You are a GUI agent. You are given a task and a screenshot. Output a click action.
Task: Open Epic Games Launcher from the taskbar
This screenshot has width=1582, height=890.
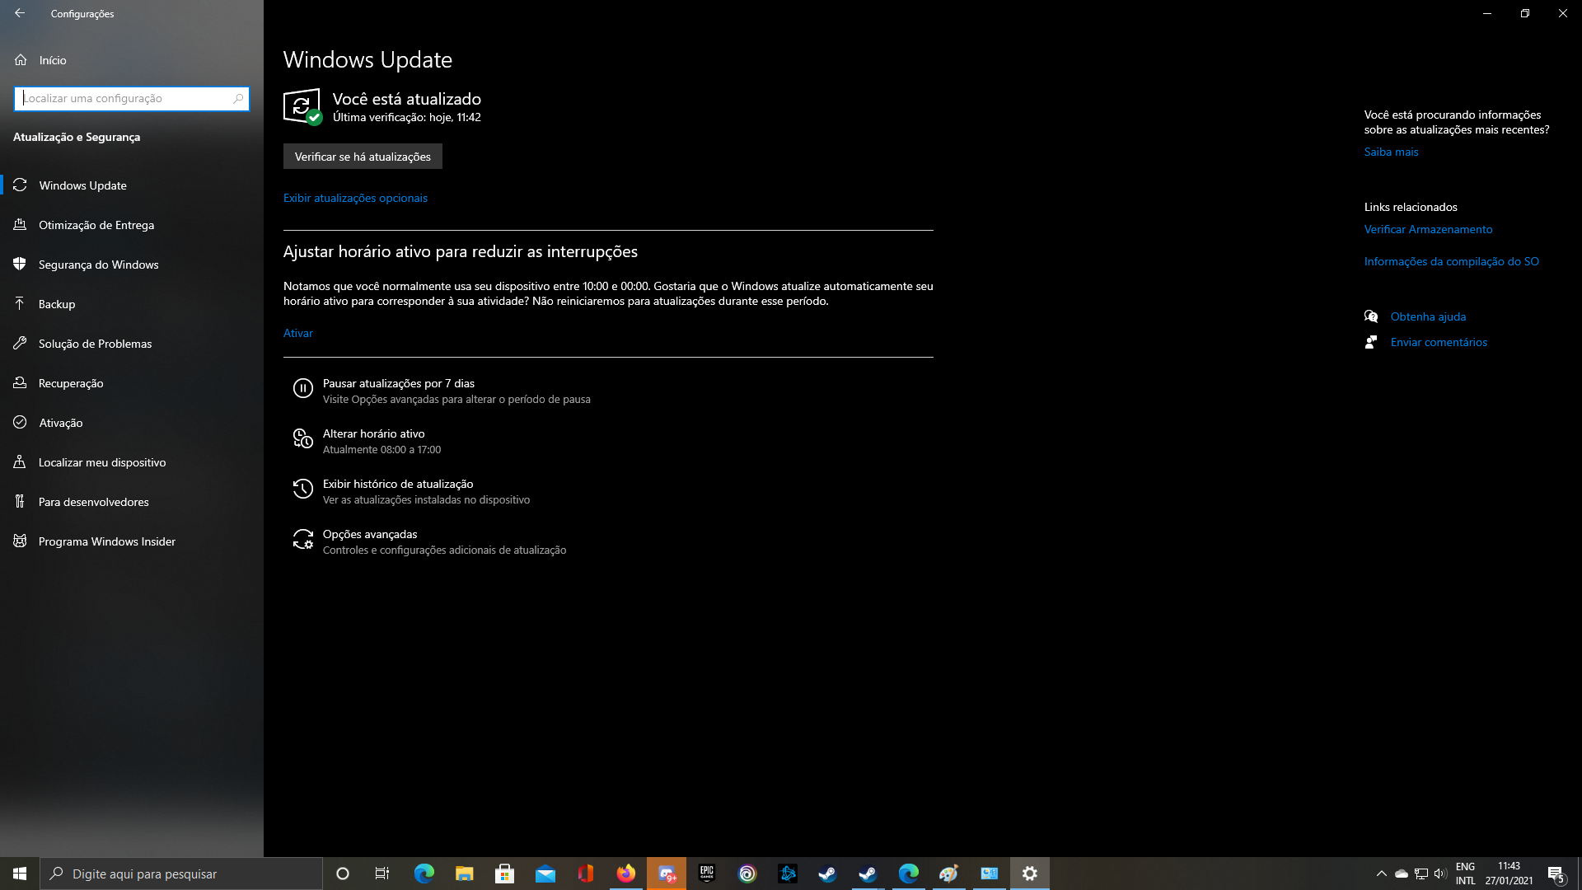(707, 874)
